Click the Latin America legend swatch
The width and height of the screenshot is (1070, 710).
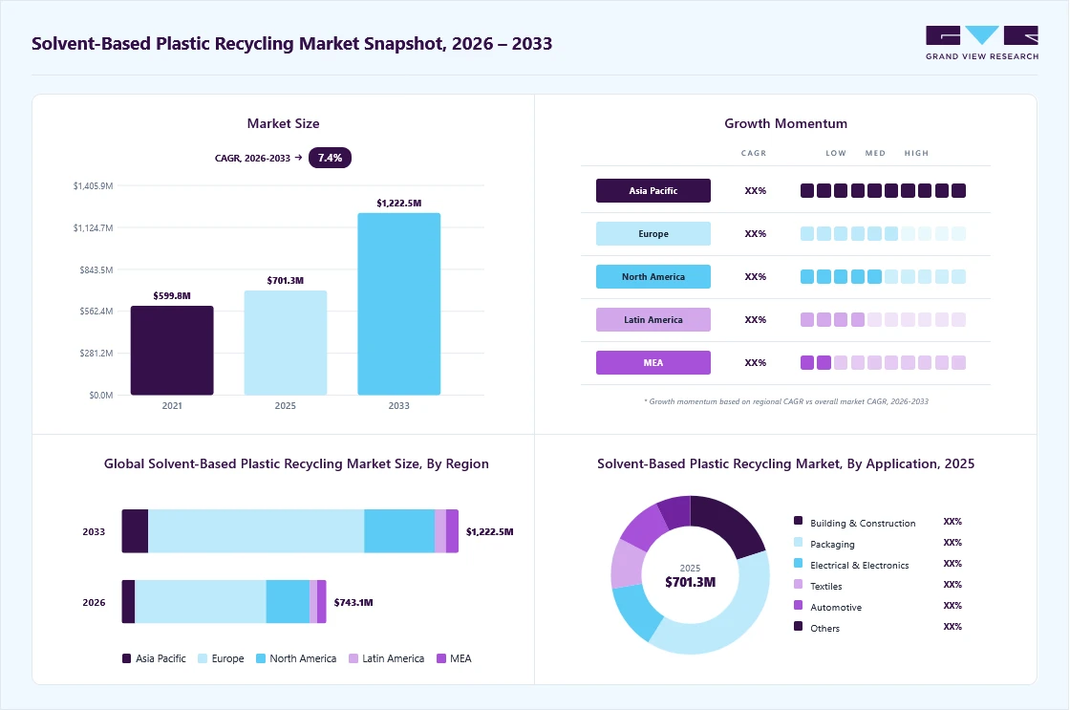pos(353,658)
